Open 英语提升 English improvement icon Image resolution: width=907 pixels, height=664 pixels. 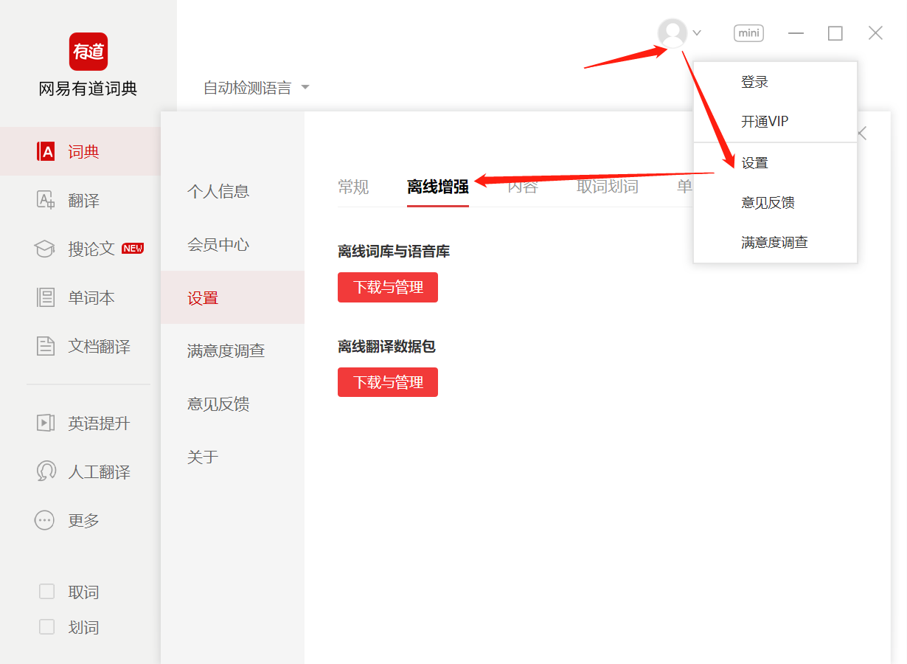(46, 423)
